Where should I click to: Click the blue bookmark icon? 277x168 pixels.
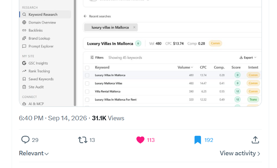(198, 140)
